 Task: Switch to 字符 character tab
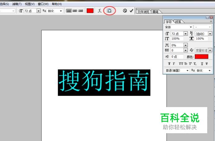[169, 22]
